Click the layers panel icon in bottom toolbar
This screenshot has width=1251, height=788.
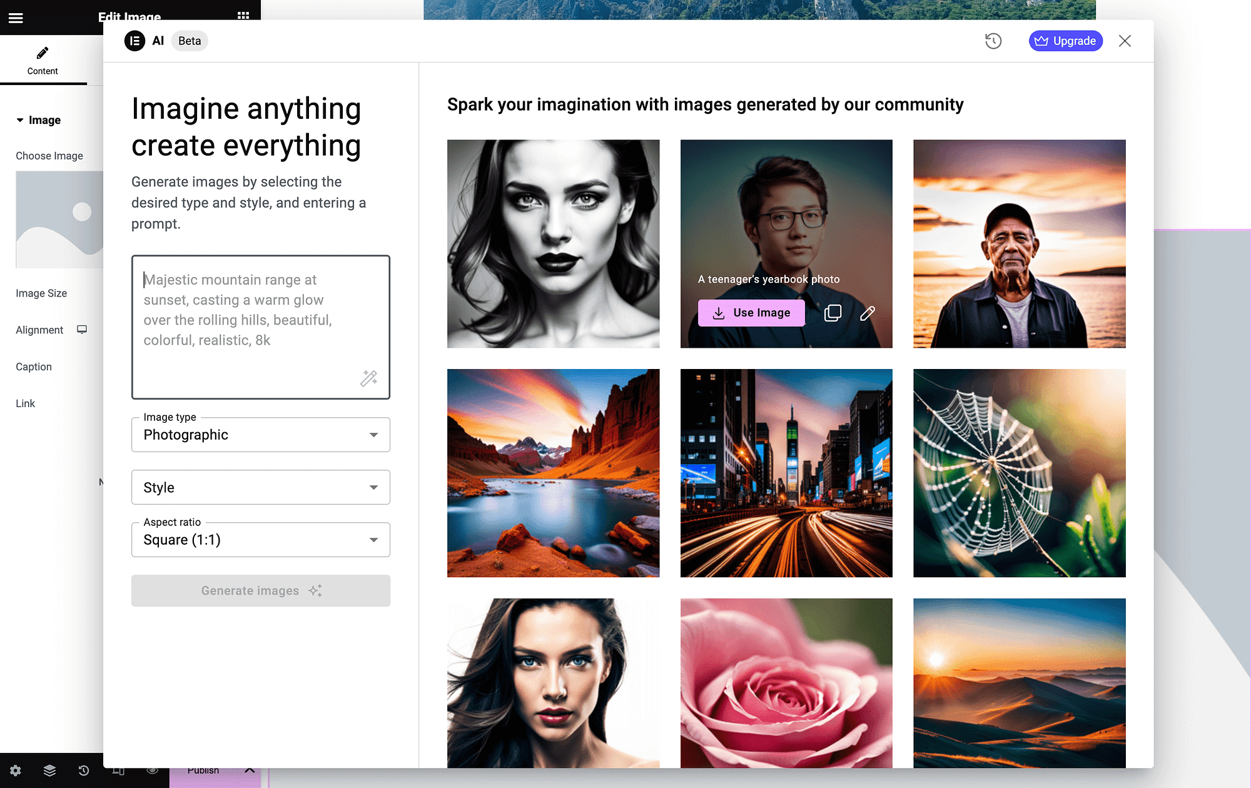pyautogui.click(x=49, y=770)
